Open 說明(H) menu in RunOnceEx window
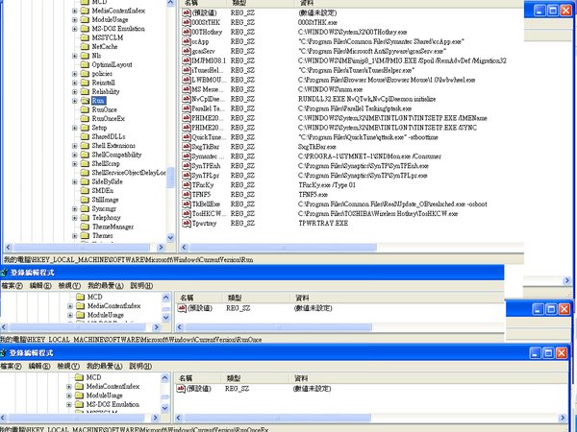 [140, 366]
